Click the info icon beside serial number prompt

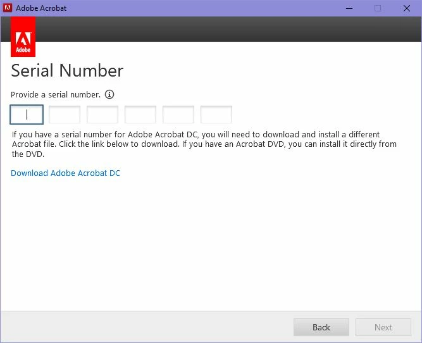pyautogui.click(x=109, y=94)
